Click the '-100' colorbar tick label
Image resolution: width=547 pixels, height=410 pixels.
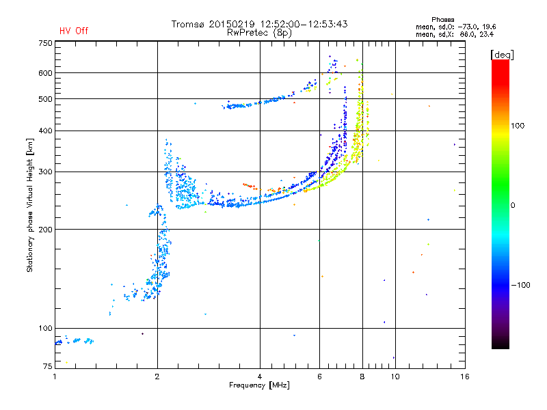520,285
